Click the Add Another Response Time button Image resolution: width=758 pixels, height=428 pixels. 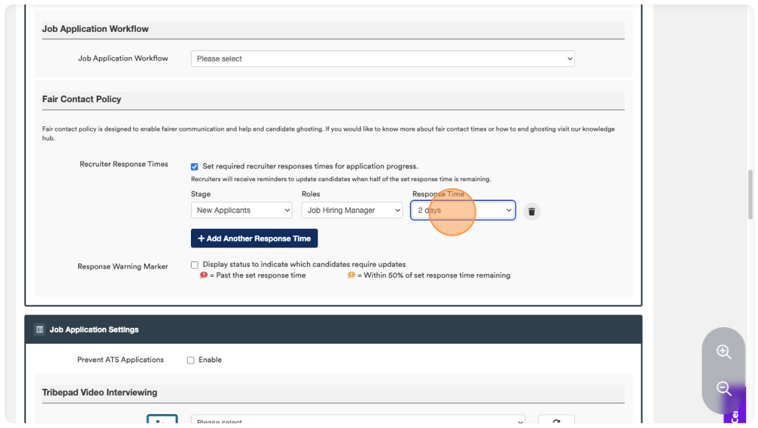tap(254, 238)
